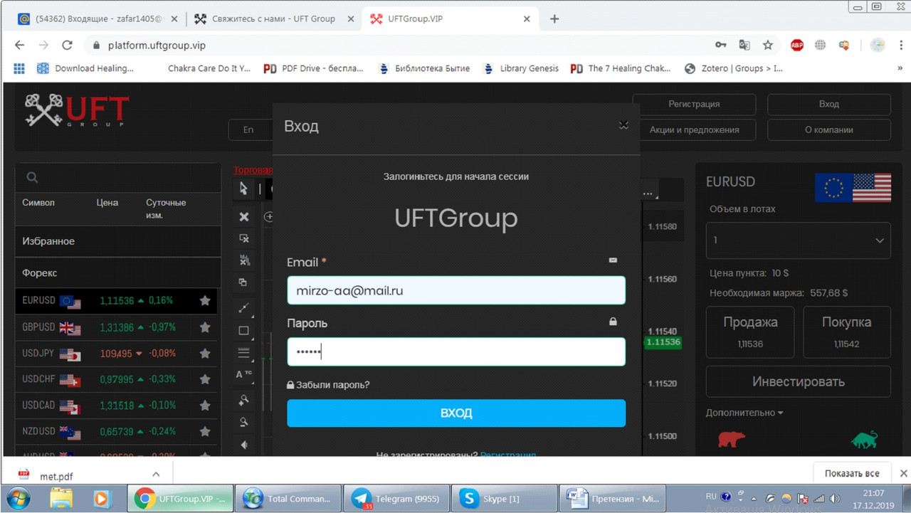This screenshot has height=513, width=911.
Task: Click the zoom out magnifier tool
Action: point(243,422)
